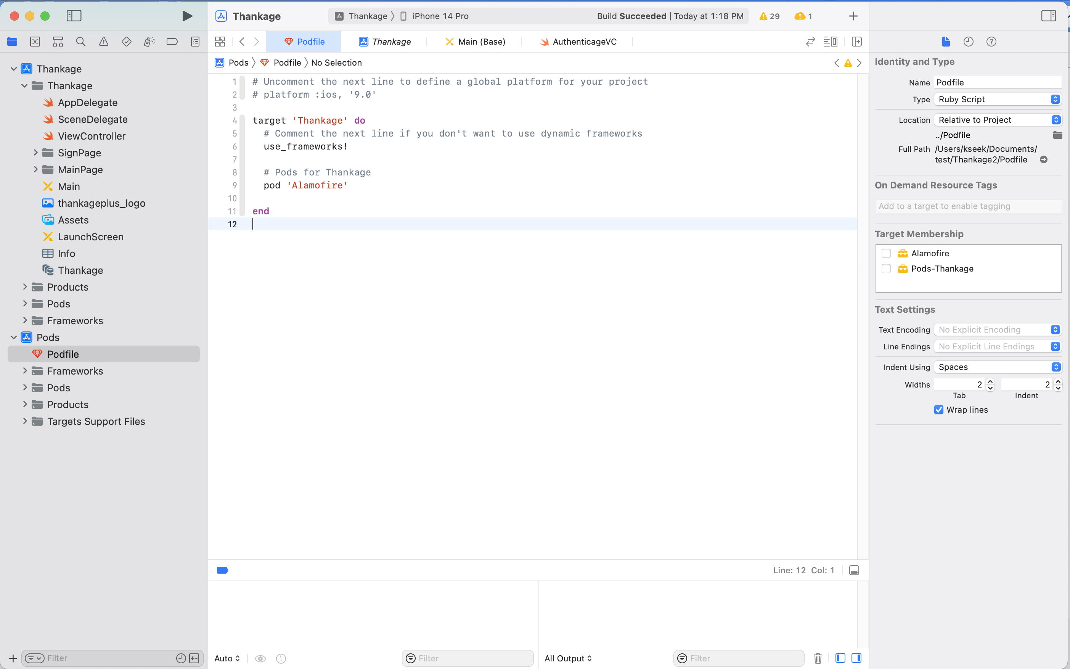Check the Pods-Thankage target membership checkbox
1070x669 pixels.
point(886,269)
